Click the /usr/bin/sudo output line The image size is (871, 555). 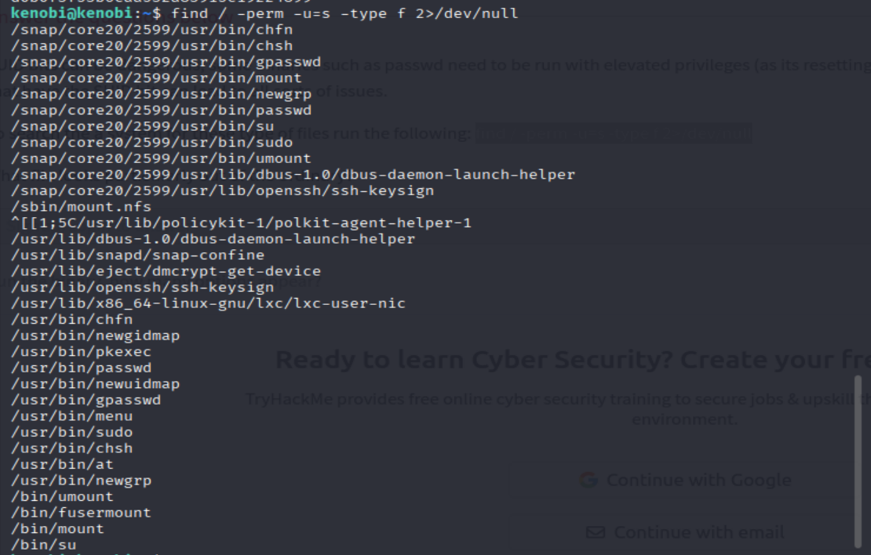(x=71, y=432)
